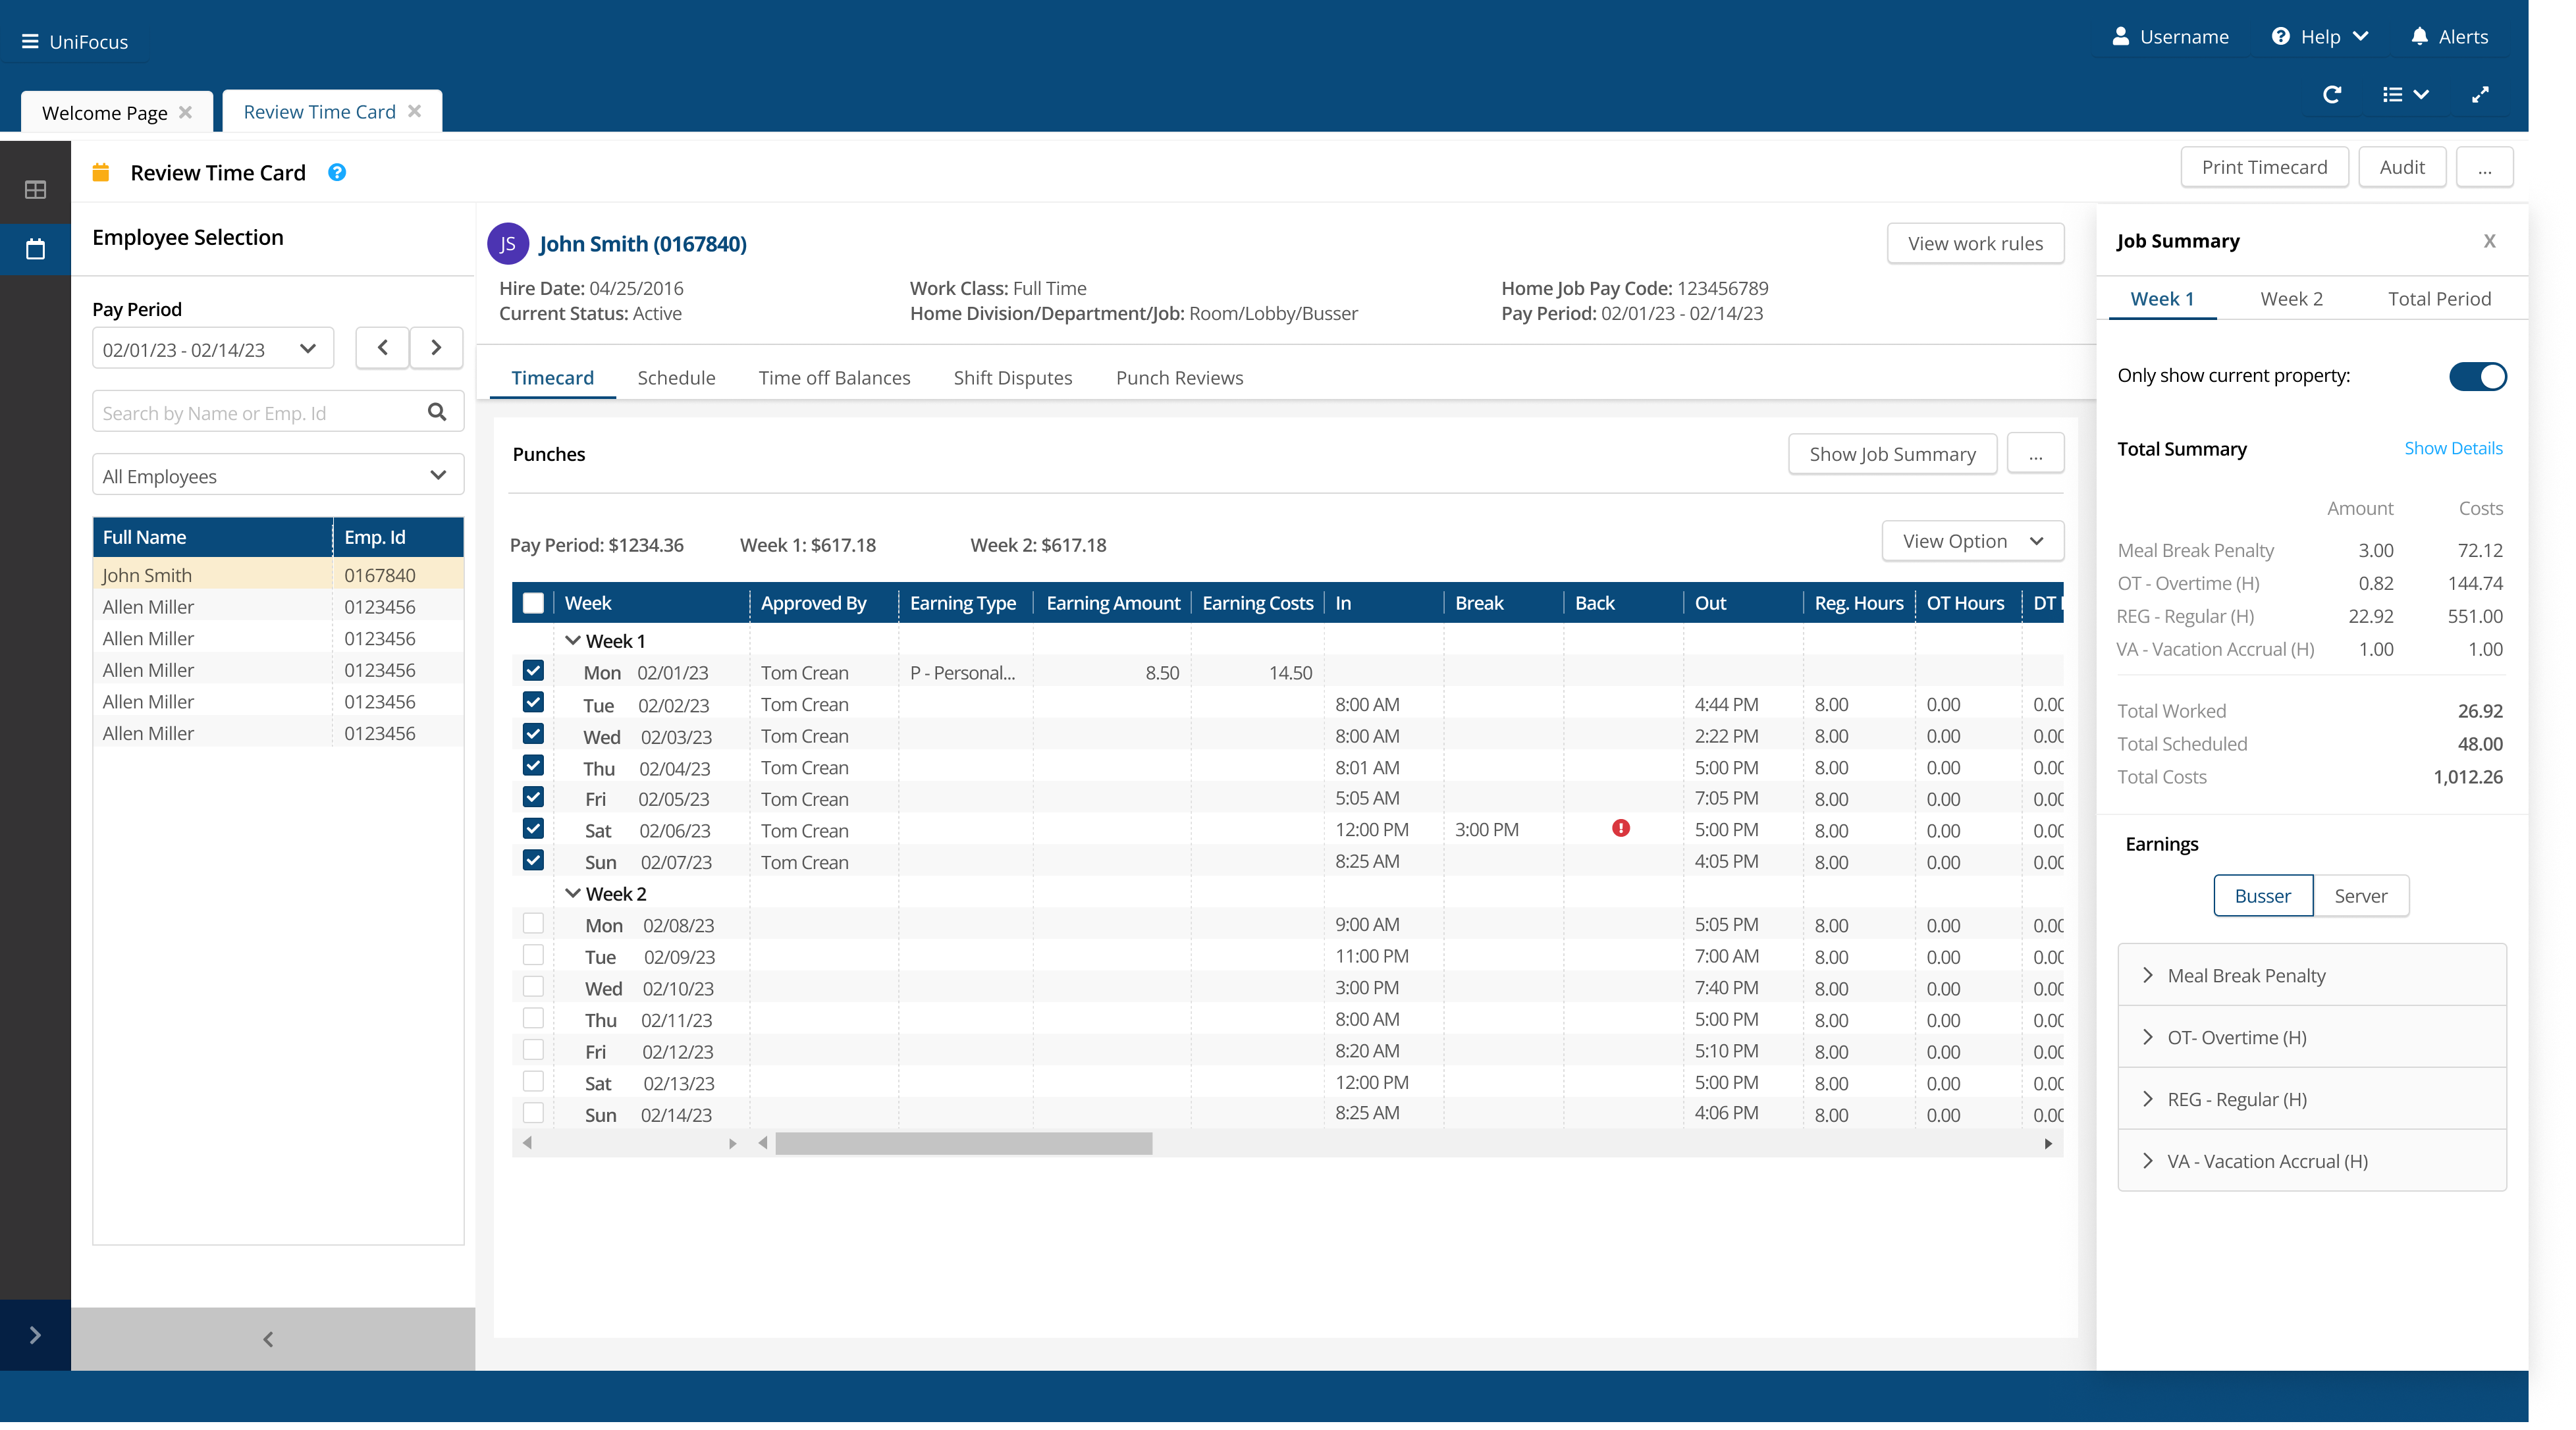Collapse the Week 1 group

click(x=573, y=640)
